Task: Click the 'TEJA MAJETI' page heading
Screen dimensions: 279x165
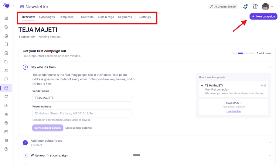Action: 38,30
